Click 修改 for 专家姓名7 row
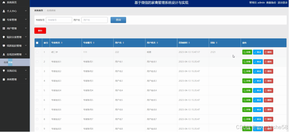 click(x=258, y=119)
